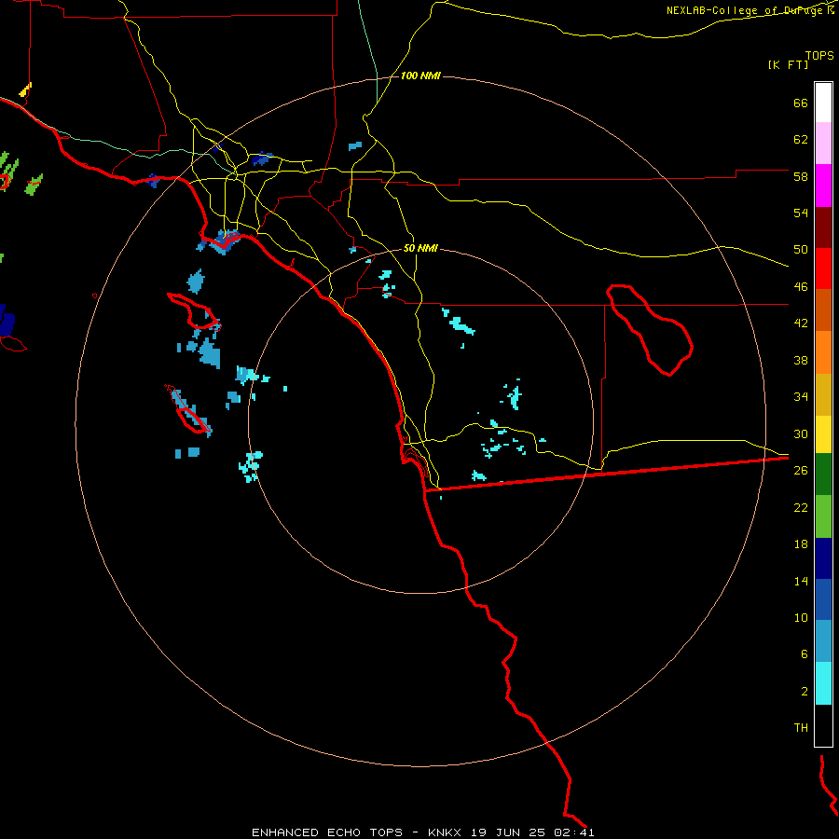Image resolution: width=839 pixels, height=839 pixels.
Task: Click legend value 46
Action: coord(801,287)
